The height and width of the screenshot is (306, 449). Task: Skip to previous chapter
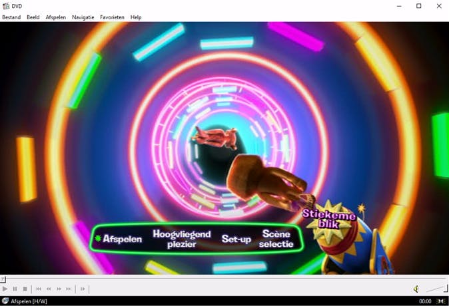pyautogui.click(x=39, y=289)
